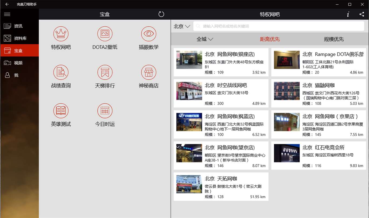Click the search magnifier icon
The height and width of the screenshot is (218, 369).
(198, 26)
